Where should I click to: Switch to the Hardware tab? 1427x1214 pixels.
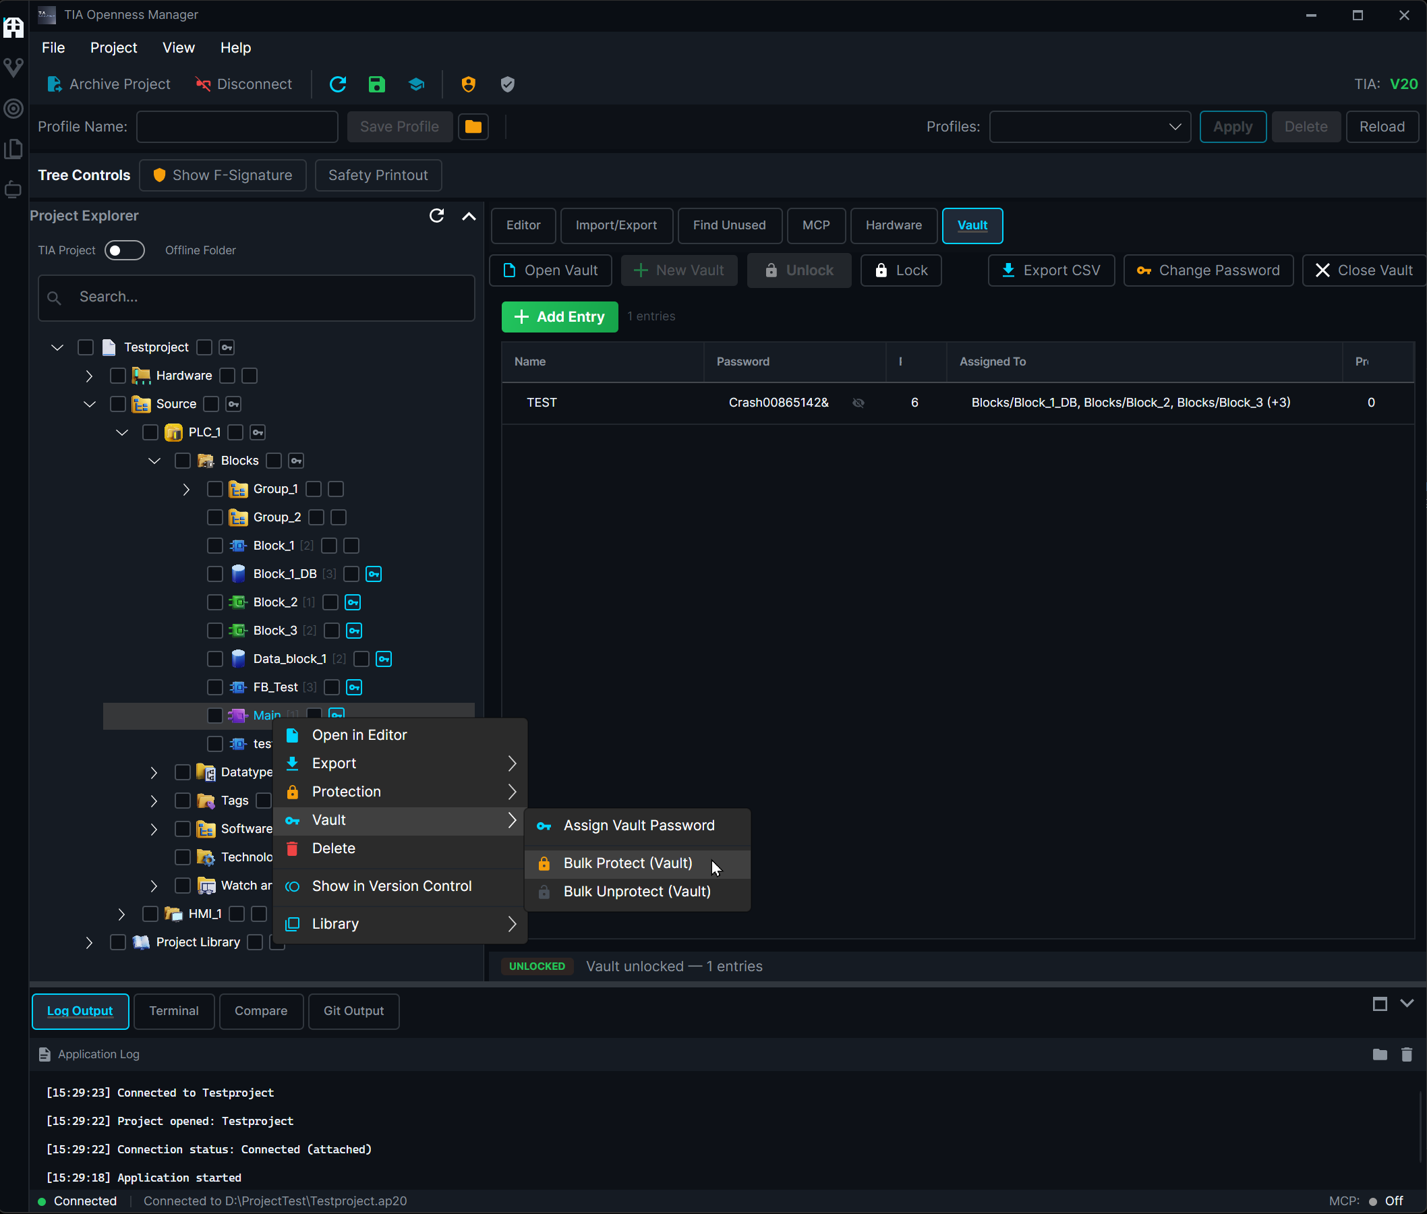(x=893, y=225)
